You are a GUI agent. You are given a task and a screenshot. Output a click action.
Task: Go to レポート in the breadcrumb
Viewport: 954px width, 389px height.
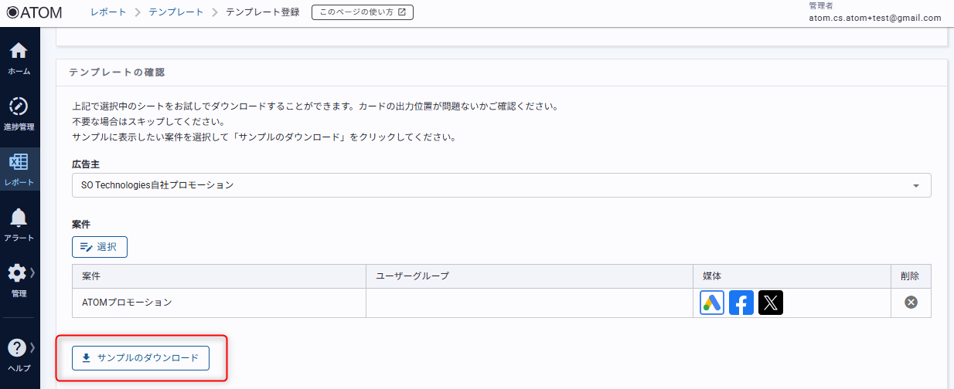pos(108,12)
